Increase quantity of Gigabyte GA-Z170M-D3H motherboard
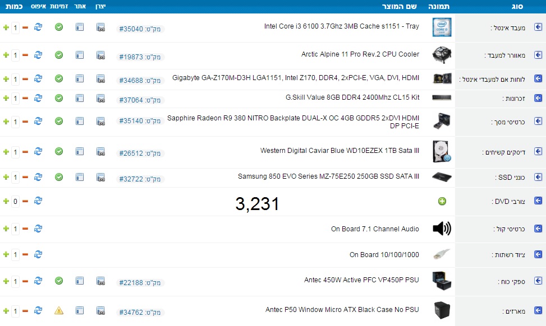Image resolution: width=546 pixels, height=326 pixels. (x=6, y=79)
